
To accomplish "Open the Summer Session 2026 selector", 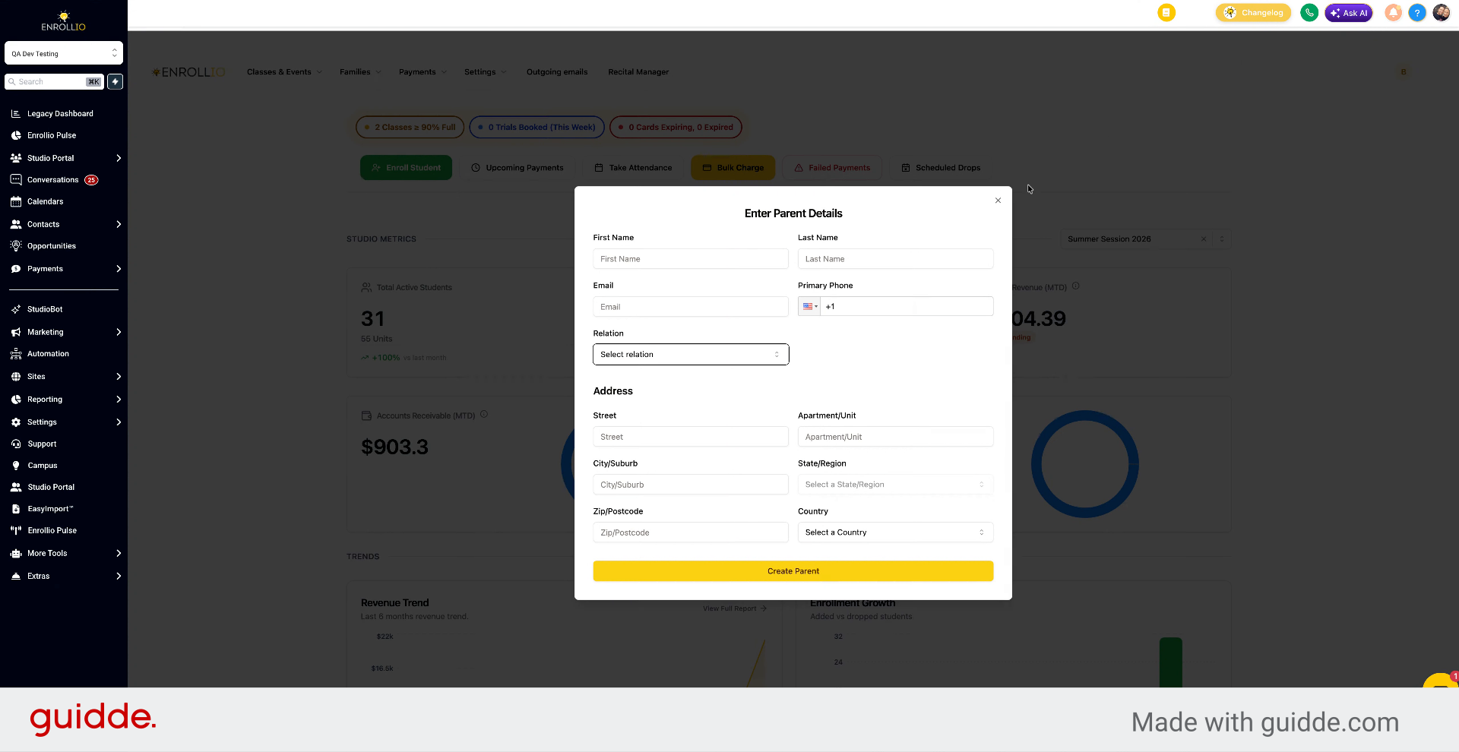I will tap(1145, 239).
